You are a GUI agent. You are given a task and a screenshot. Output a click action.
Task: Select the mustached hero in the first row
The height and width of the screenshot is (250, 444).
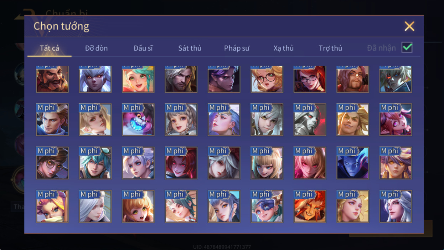52,79
